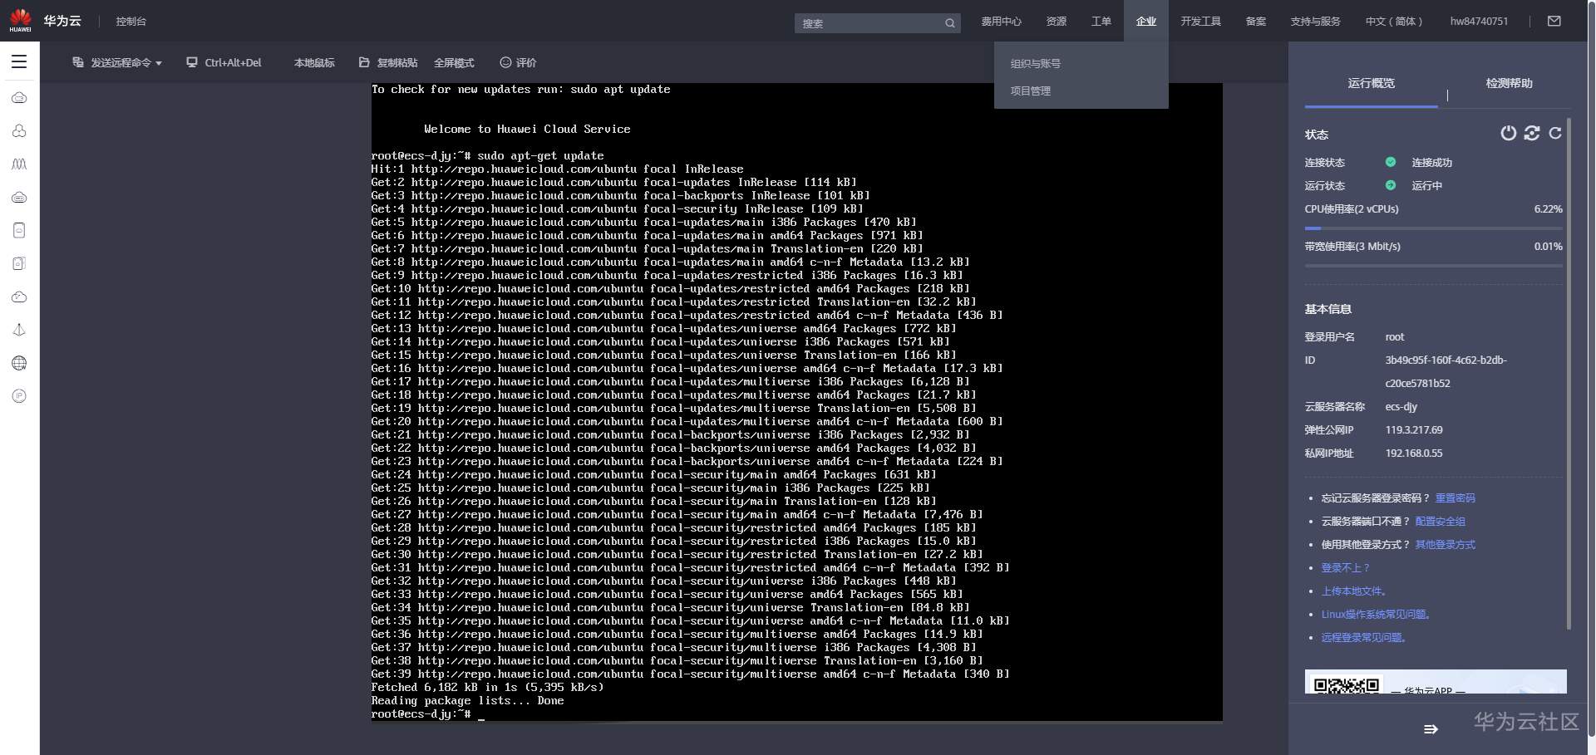Click the 企业 menu item
This screenshot has width=1596, height=755.
pyautogui.click(x=1146, y=22)
